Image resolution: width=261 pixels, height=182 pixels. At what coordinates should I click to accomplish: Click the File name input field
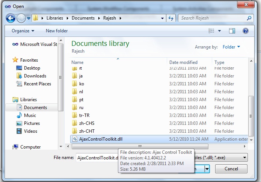[x=97, y=158]
